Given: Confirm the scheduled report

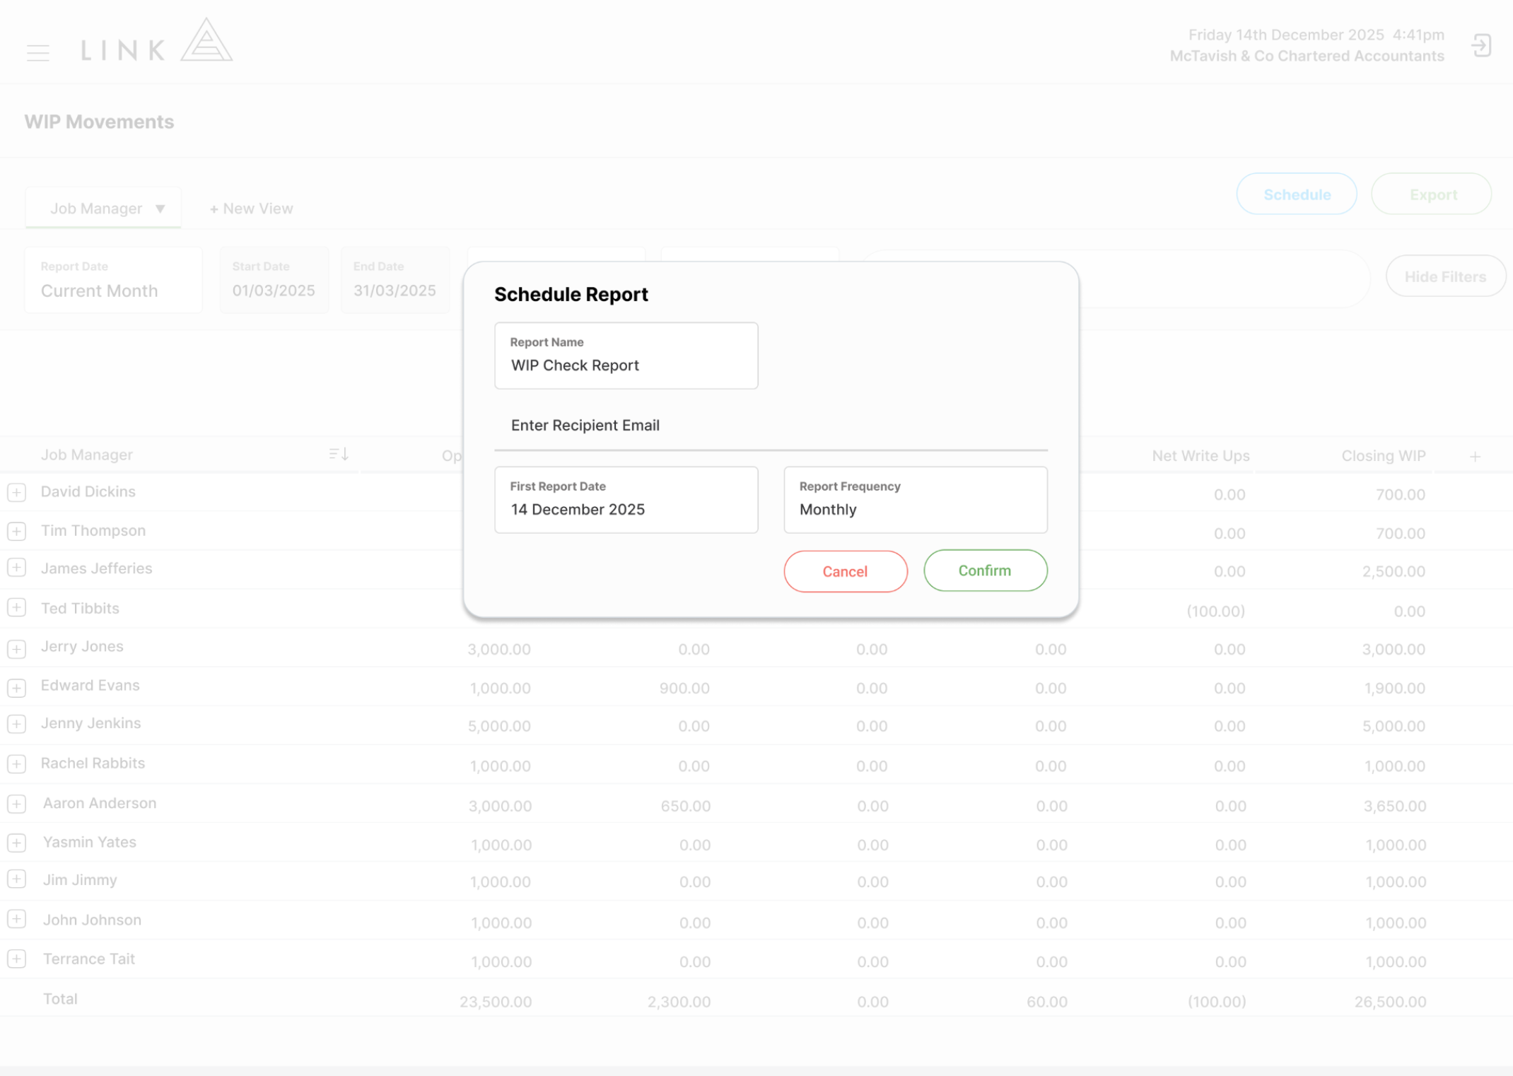Looking at the screenshot, I should tap(986, 571).
